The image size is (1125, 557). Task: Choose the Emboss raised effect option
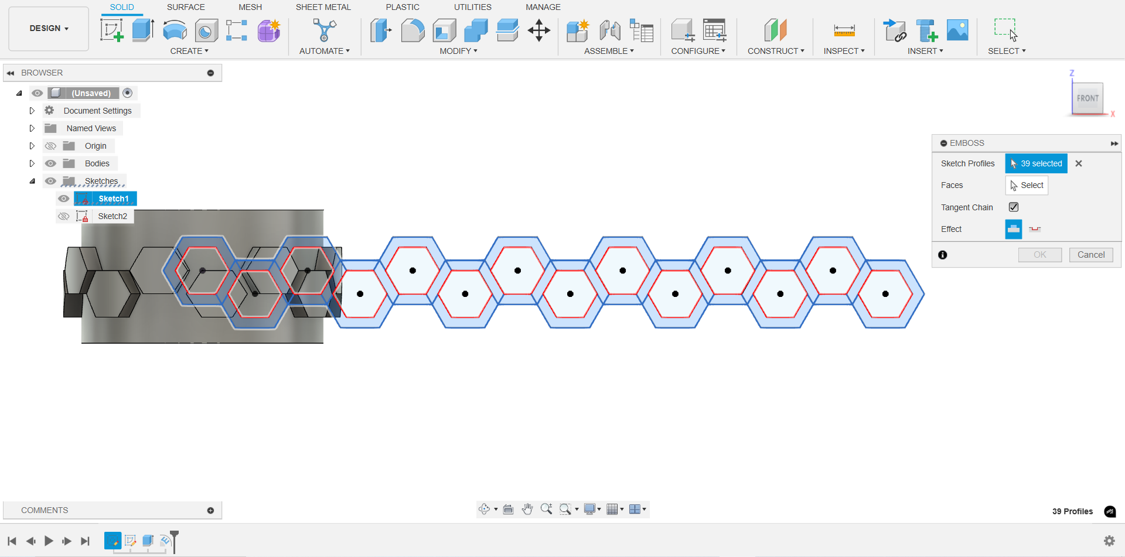[1014, 229]
